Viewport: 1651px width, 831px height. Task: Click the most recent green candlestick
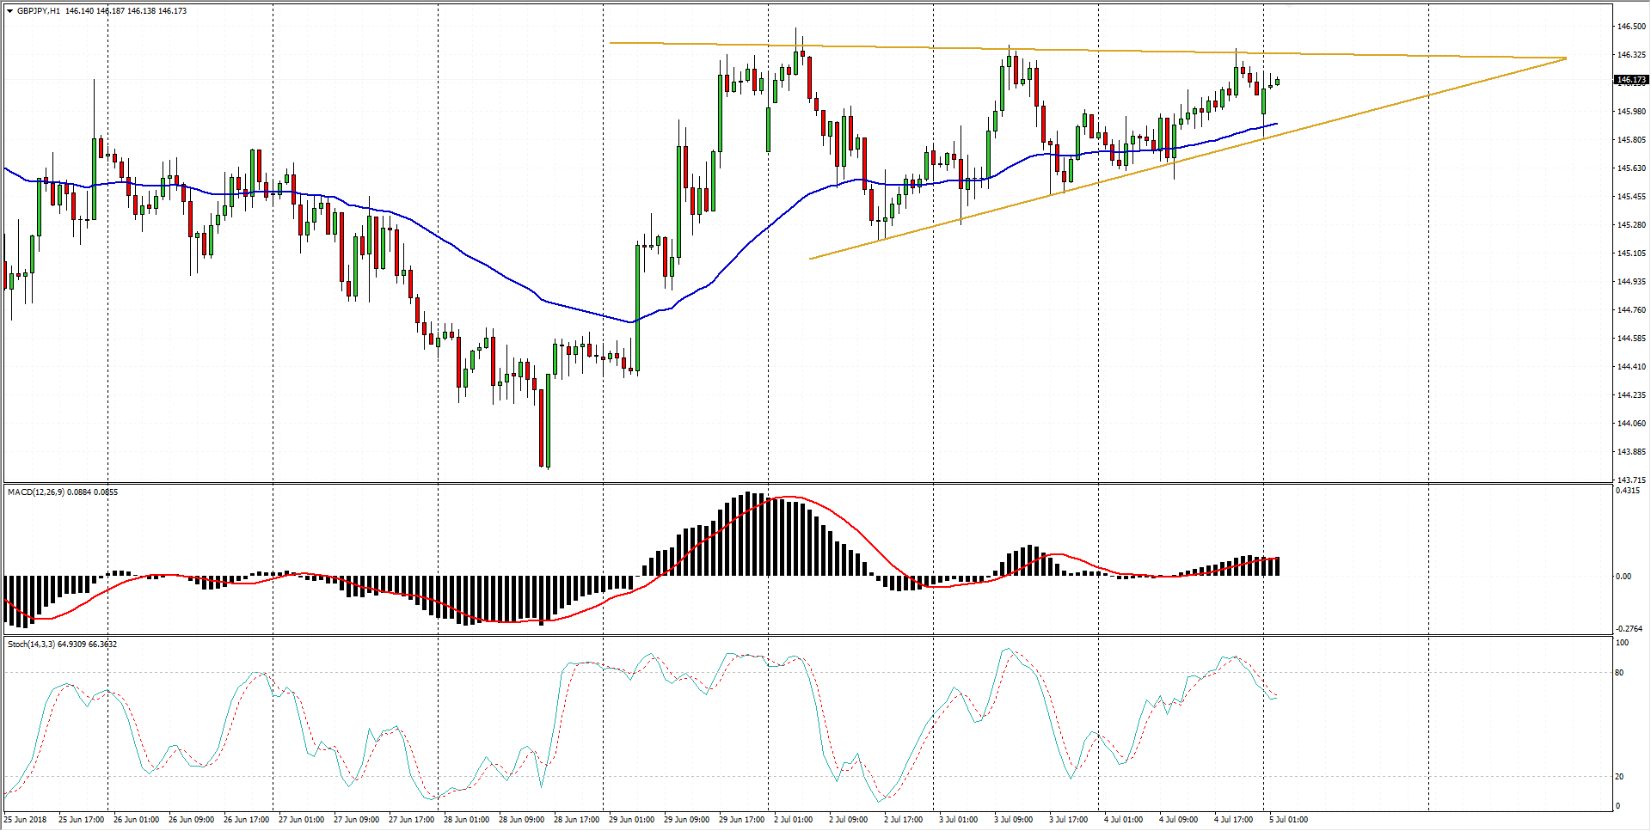[x=1278, y=82]
